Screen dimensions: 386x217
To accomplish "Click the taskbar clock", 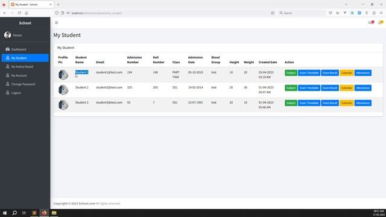I will [x=379, y=213].
